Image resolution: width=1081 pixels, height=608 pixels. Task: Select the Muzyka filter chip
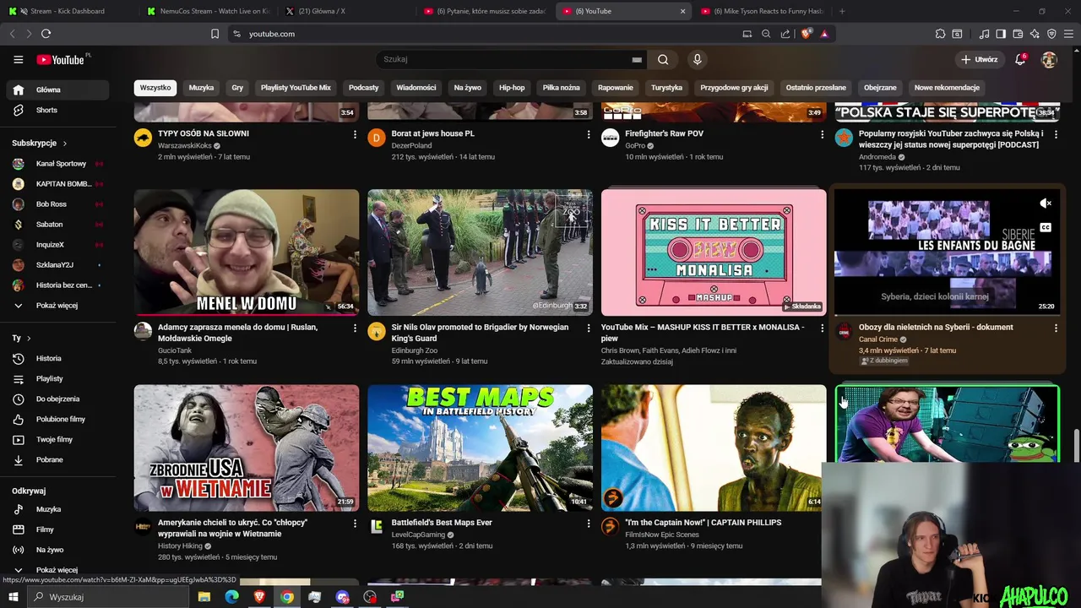pos(201,88)
